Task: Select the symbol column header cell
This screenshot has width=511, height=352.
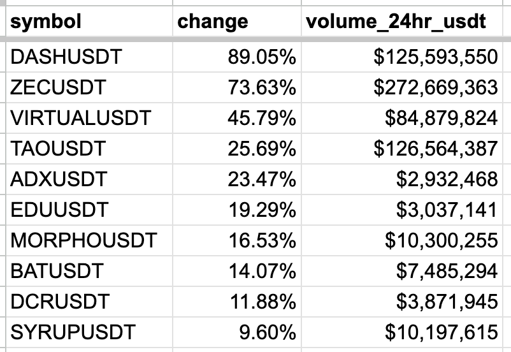Action: coord(46,22)
